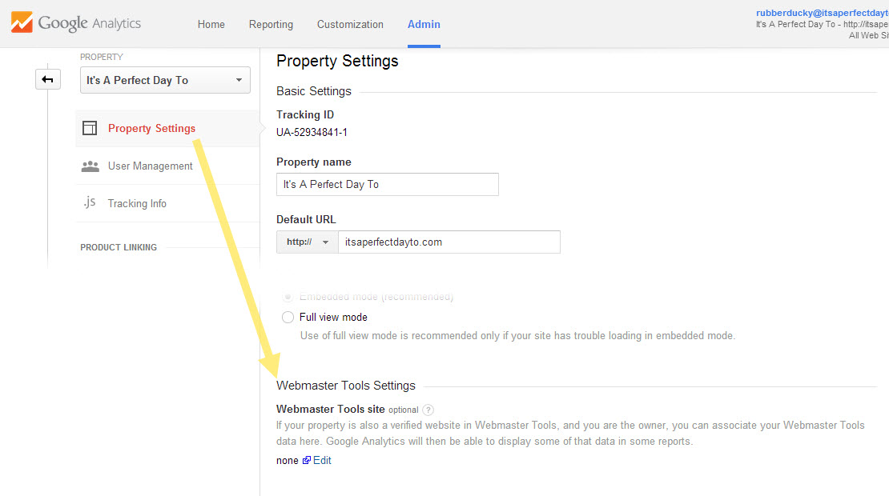889x496 pixels.
Task: Open the Reporting tab
Action: pos(271,24)
